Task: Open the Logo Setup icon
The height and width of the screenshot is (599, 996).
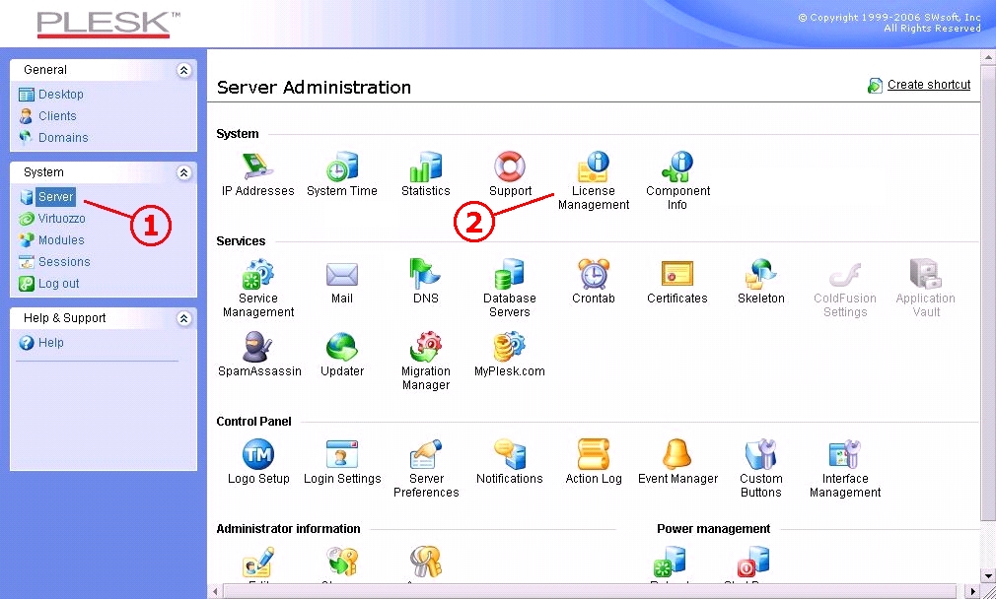Action: tap(258, 454)
